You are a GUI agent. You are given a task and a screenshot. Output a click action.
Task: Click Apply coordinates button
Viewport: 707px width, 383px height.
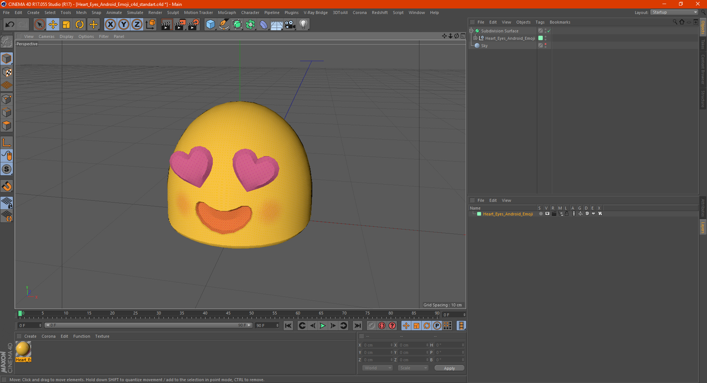[x=449, y=368]
